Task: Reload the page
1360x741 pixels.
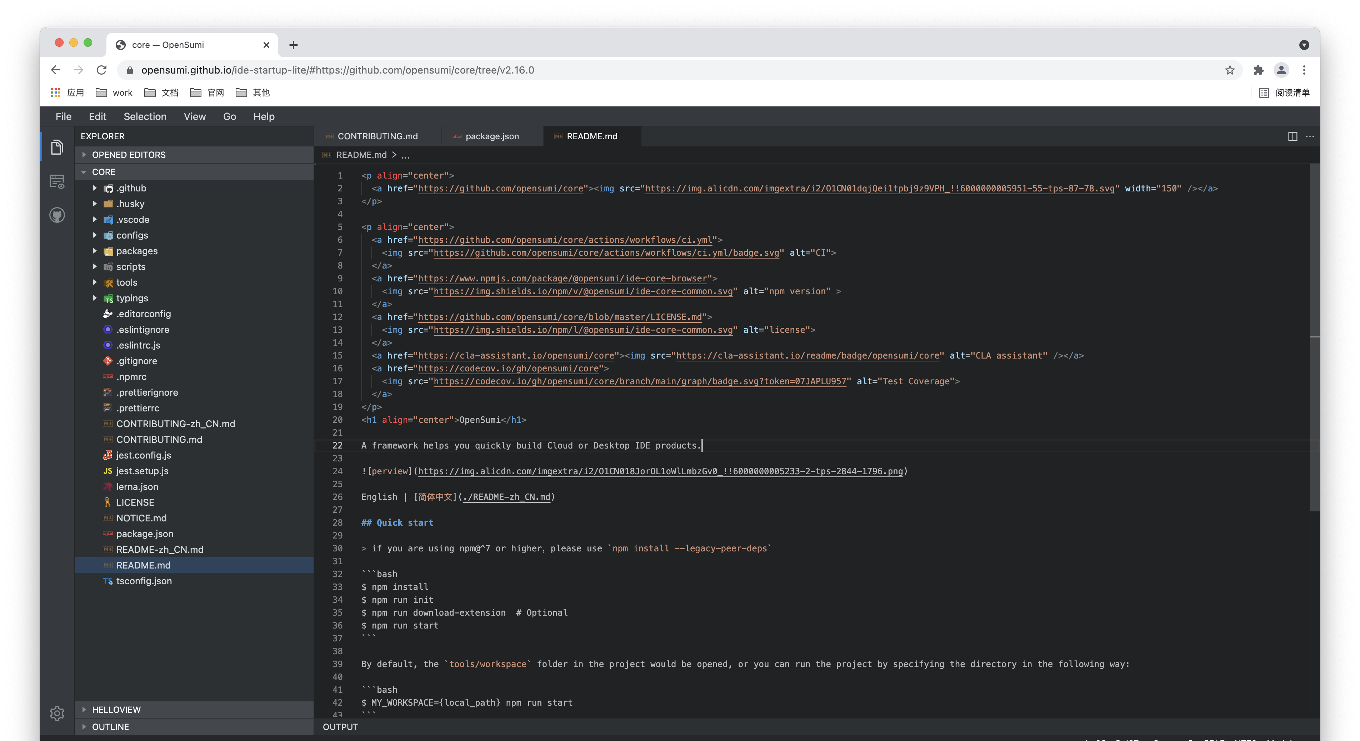Action: point(101,70)
